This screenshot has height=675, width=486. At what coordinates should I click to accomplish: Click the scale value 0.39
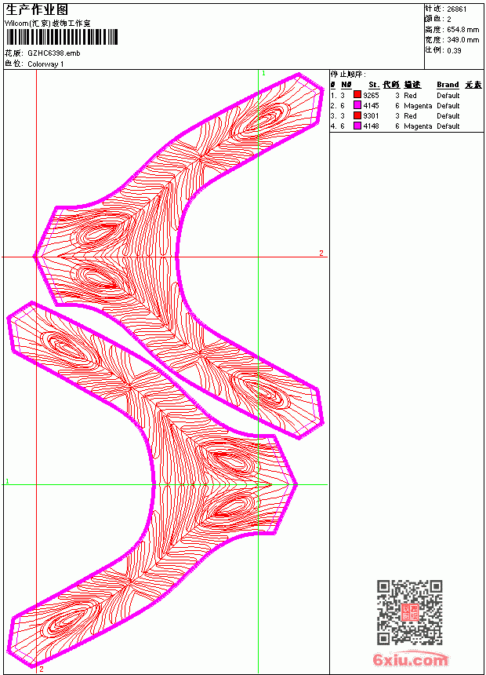[x=454, y=51]
